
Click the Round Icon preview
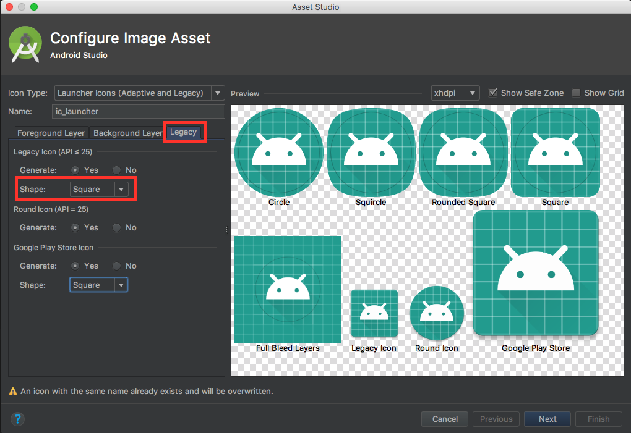coord(436,313)
